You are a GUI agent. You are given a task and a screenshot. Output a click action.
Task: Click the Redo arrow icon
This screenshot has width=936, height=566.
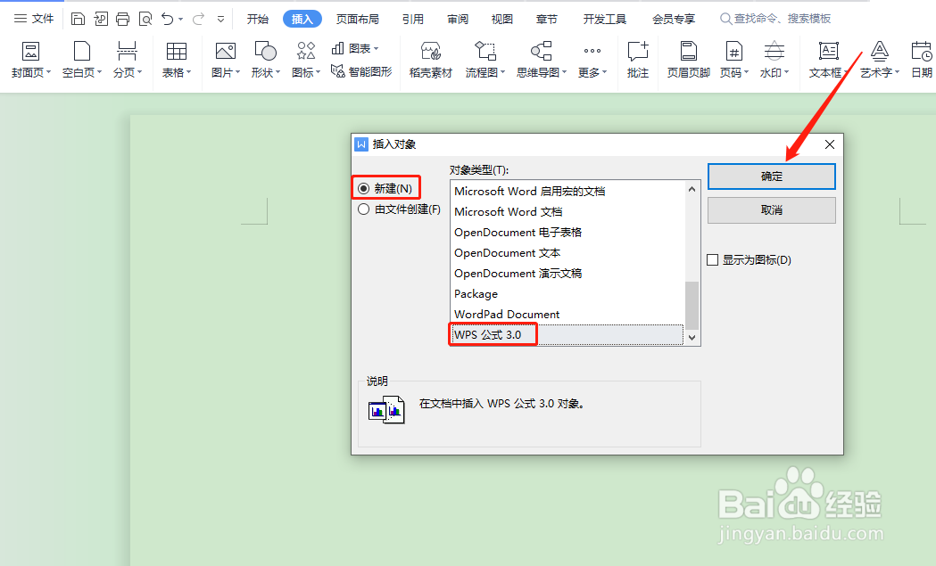tap(199, 19)
